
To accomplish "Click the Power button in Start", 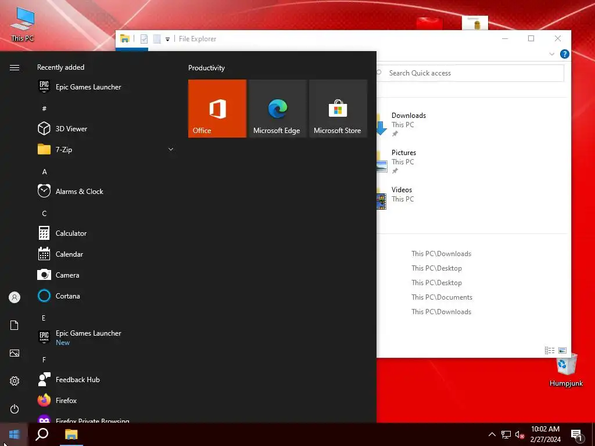I will point(15,409).
